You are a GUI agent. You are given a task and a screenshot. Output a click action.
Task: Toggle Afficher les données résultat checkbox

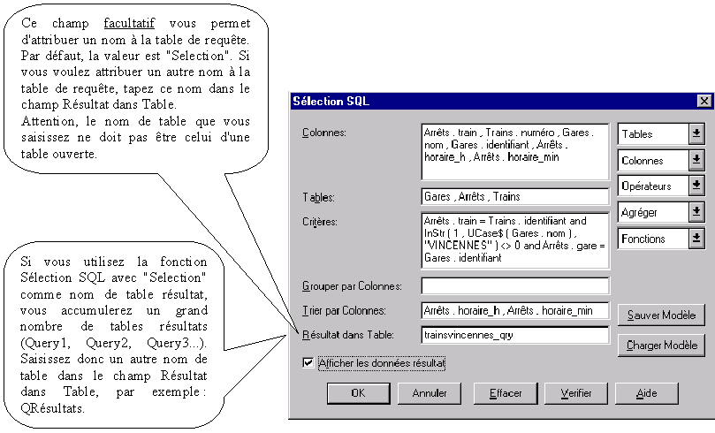pos(308,362)
